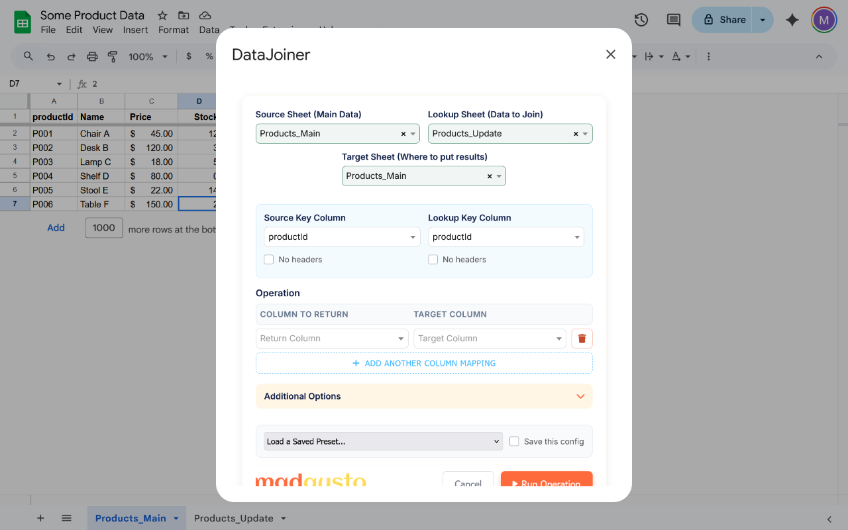Check No headers under Lookup Key Column
Image resolution: width=848 pixels, height=530 pixels.
pos(433,260)
